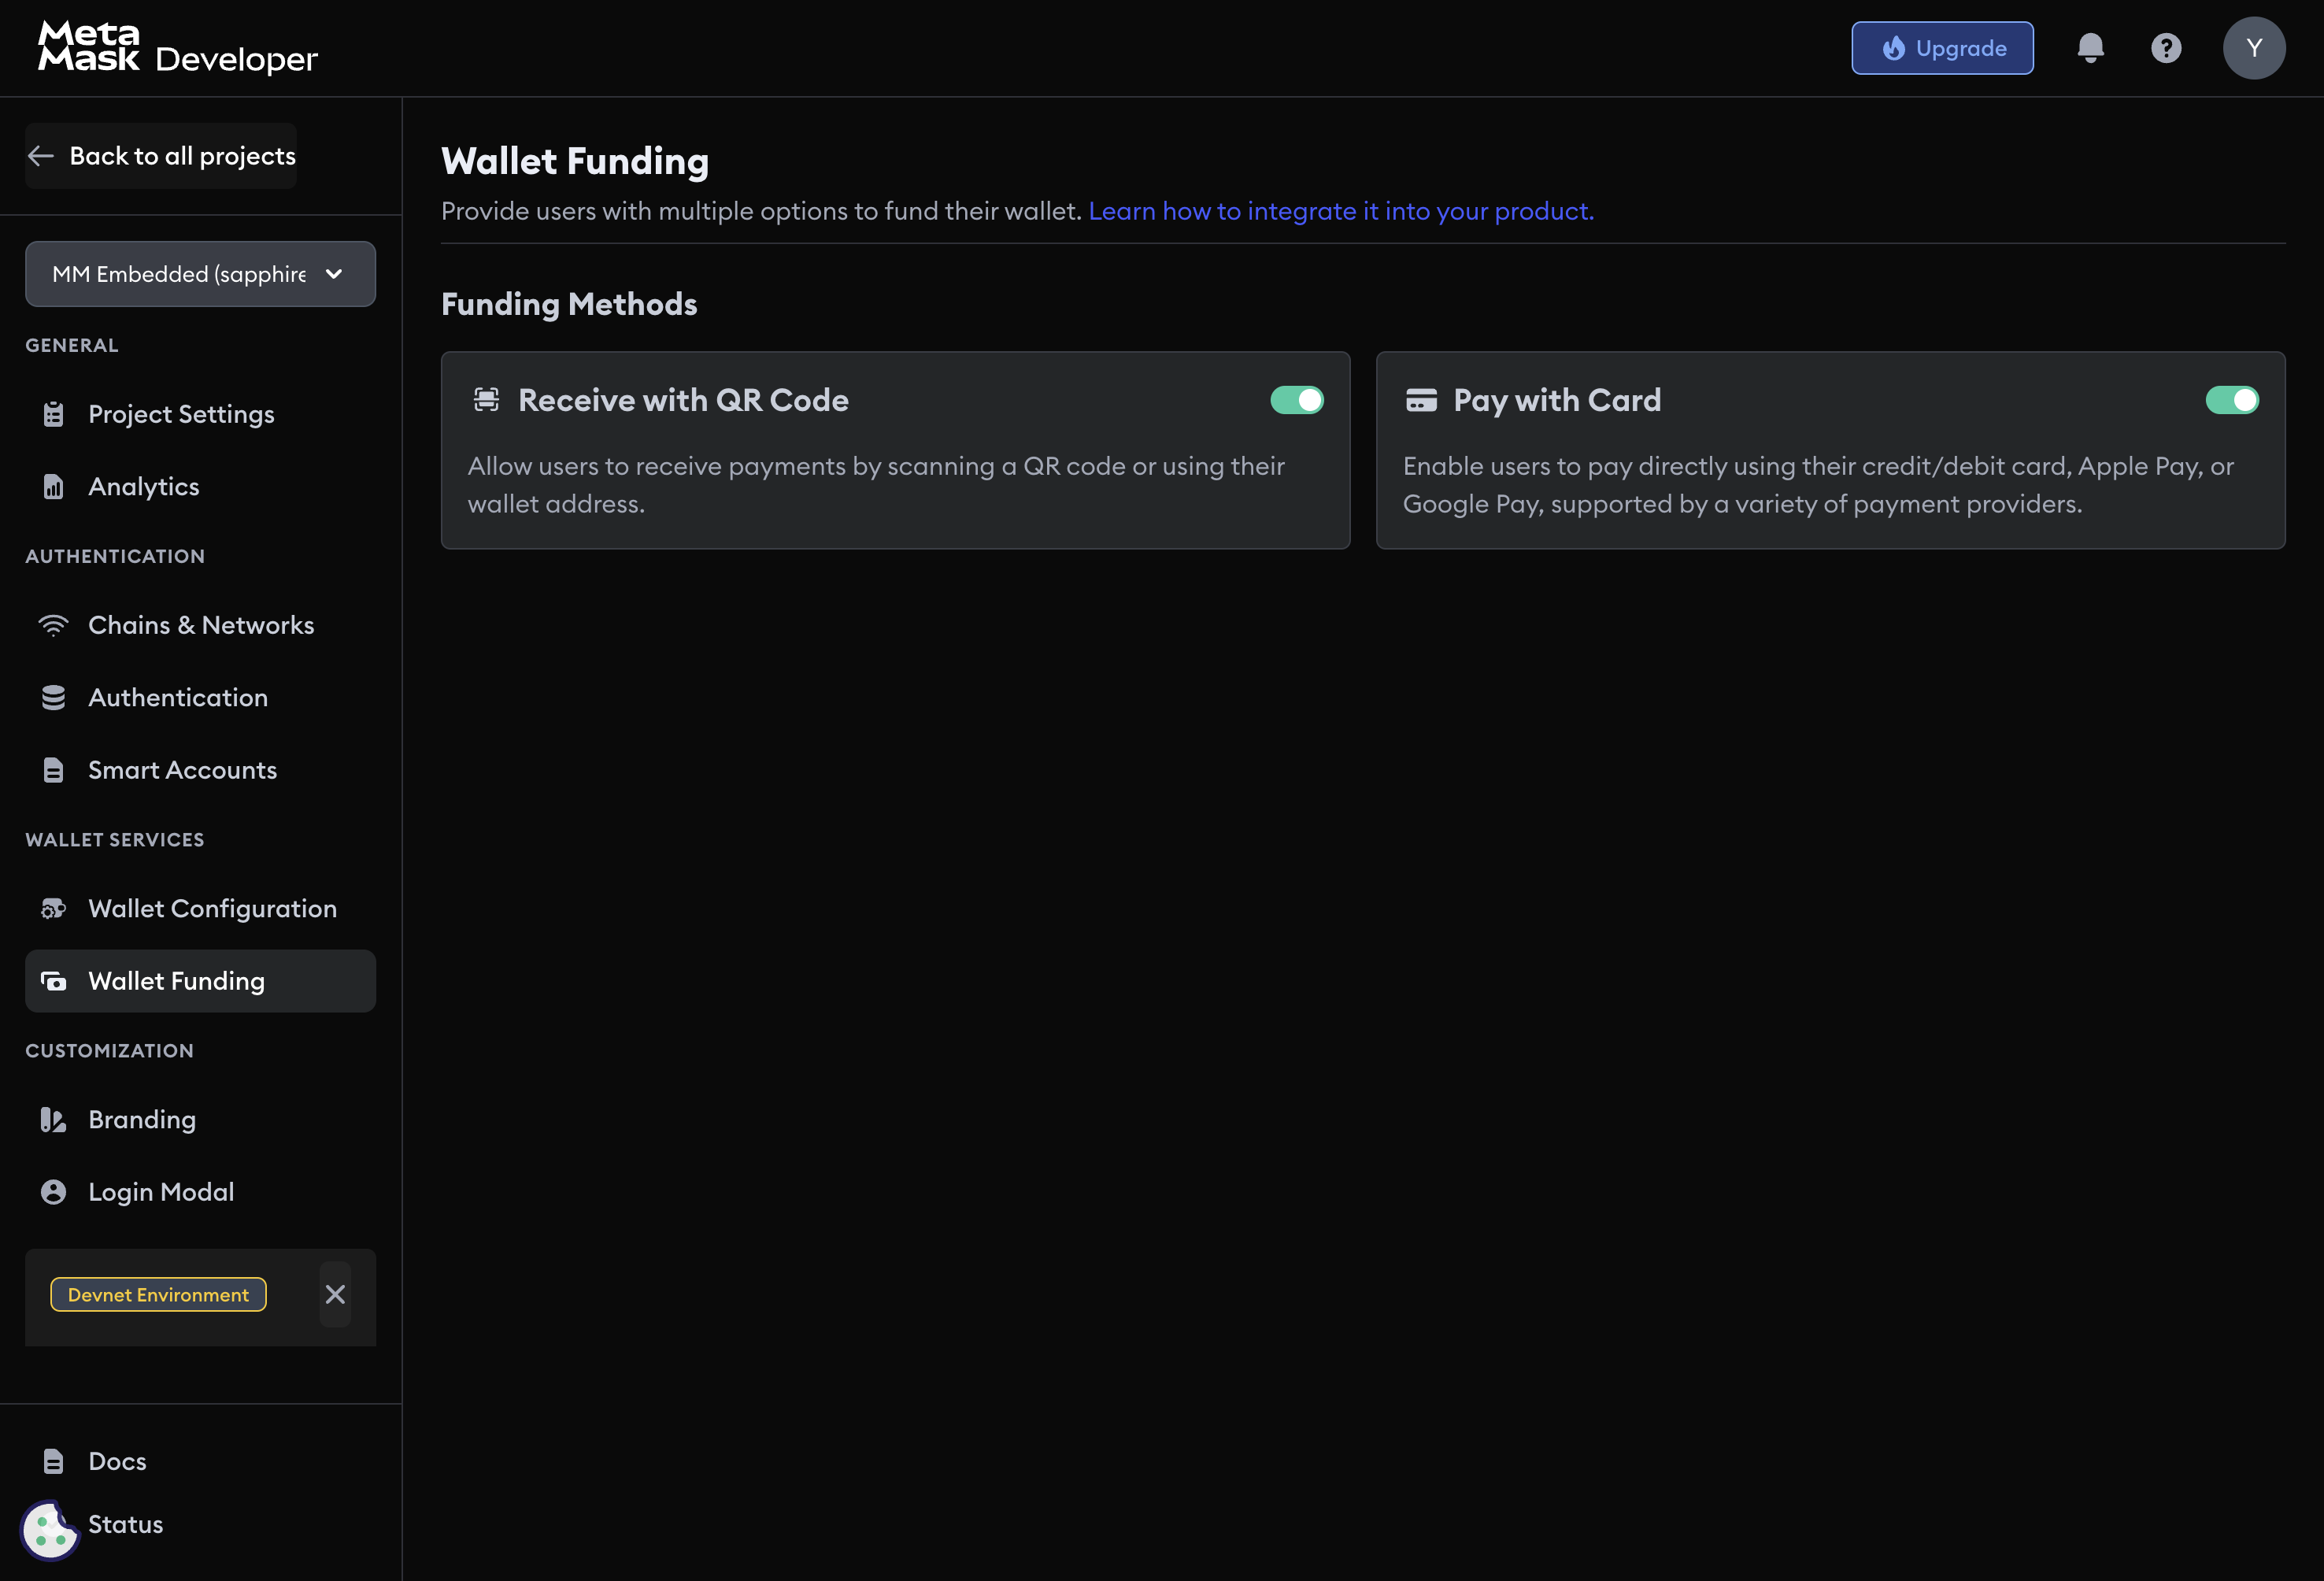This screenshot has height=1581, width=2324.
Task: Click the Login Modal person icon
Action: (54, 1192)
